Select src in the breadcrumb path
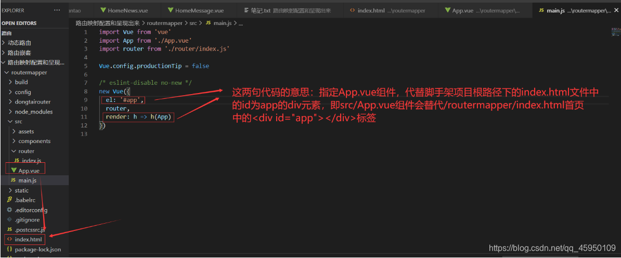 pos(193,23)
